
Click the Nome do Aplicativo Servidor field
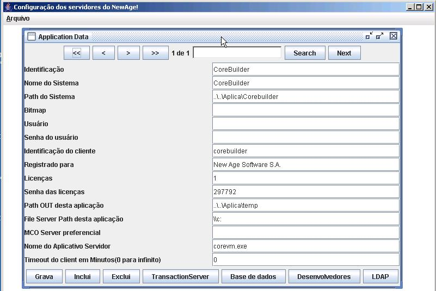[306, 246]
